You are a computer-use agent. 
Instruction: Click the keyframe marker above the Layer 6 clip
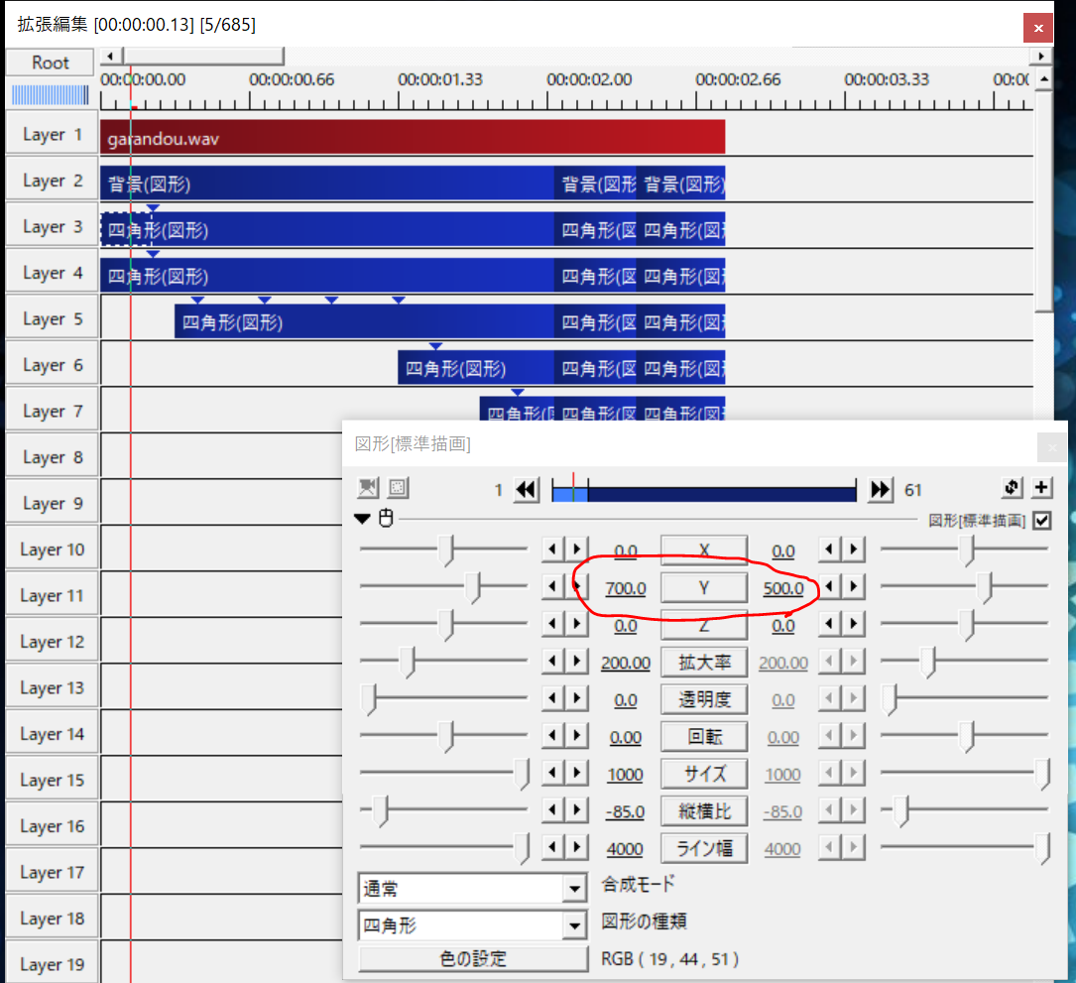435,346
